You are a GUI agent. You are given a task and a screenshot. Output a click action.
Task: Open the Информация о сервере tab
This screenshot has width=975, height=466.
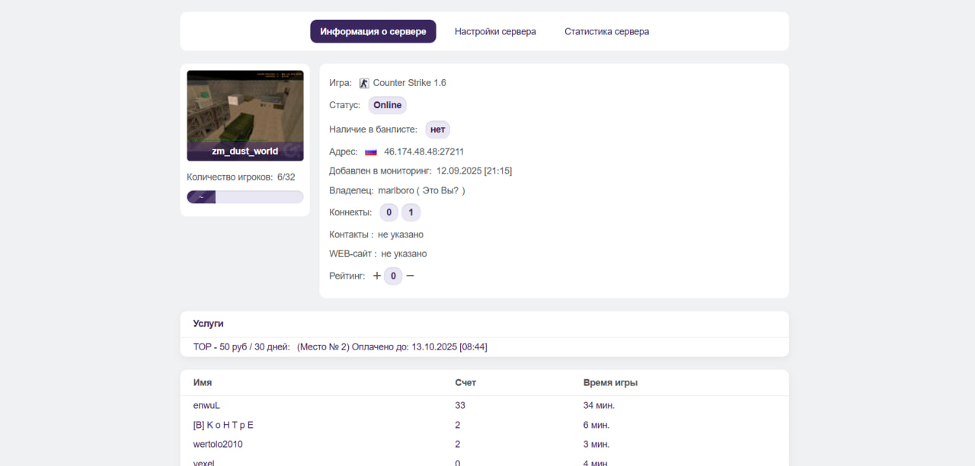(x=372, y=31)
